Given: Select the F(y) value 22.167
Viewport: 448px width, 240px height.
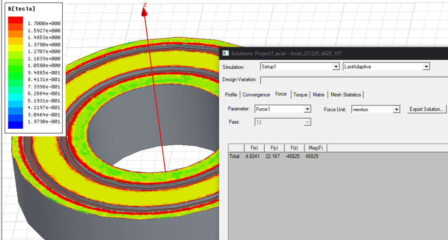Looking at the screenshot, I should tap(273, 156).
